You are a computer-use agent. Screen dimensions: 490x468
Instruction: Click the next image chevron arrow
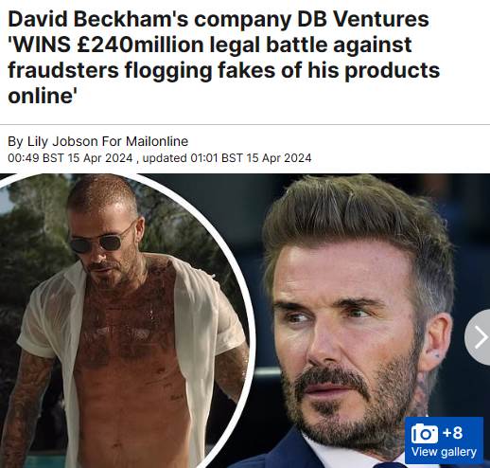(x=481, y=337)
